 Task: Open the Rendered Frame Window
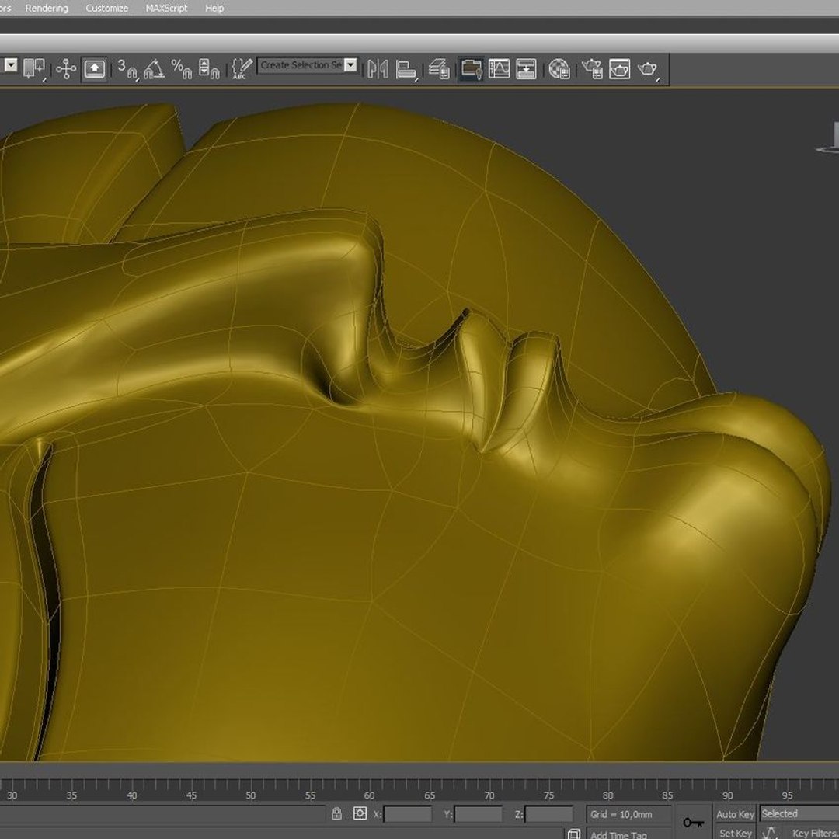620,69
